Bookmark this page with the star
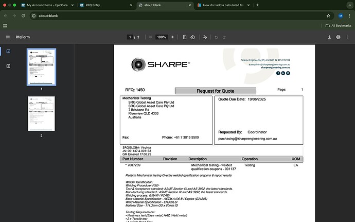355x222 pixels. 328,15
